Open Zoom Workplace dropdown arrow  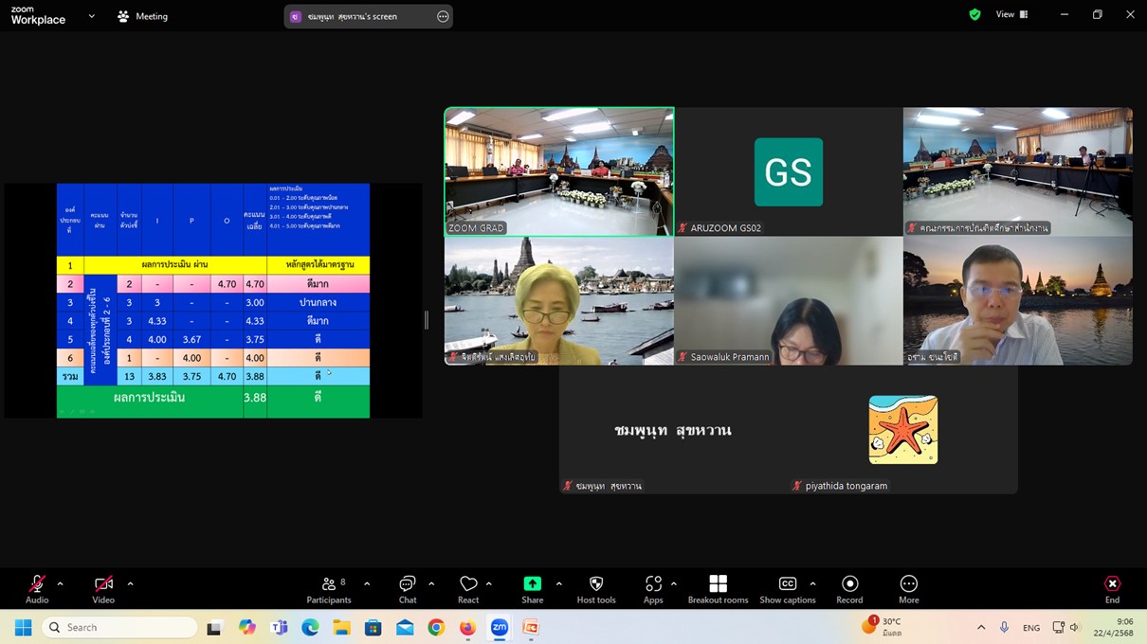[91, 16]
